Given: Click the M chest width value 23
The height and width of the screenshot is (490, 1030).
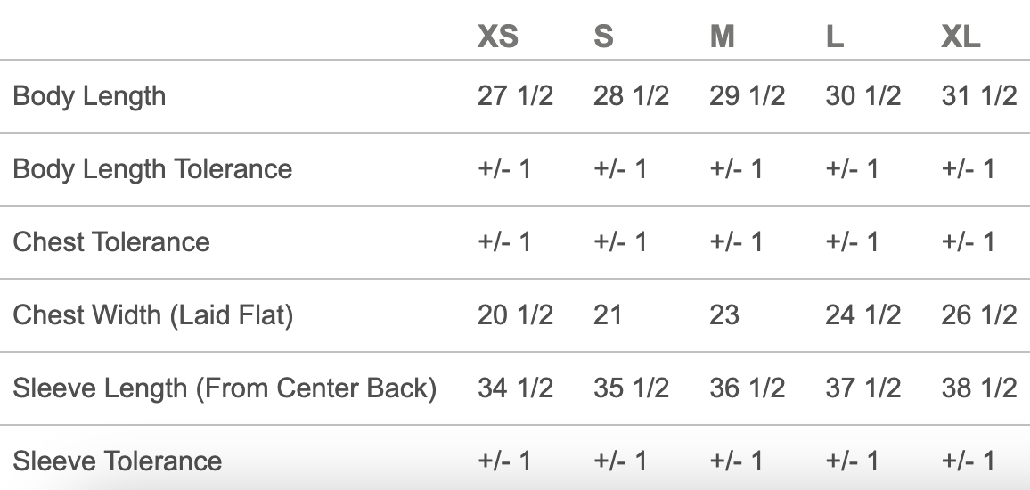Looking at the screenshot, I should (724, 315).
